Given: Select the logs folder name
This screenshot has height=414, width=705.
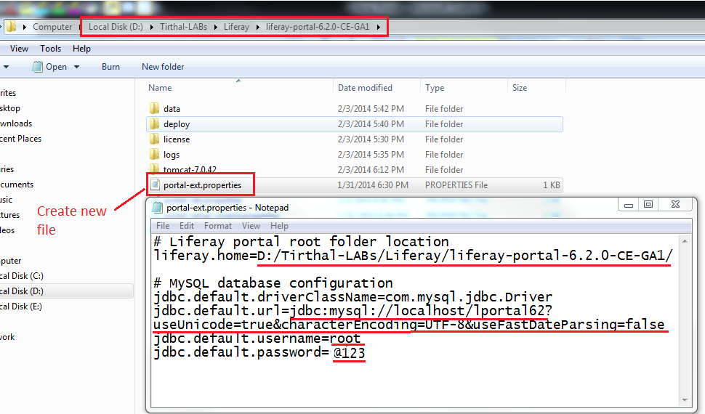Looking at the screenshot, I should coord(172,155).
